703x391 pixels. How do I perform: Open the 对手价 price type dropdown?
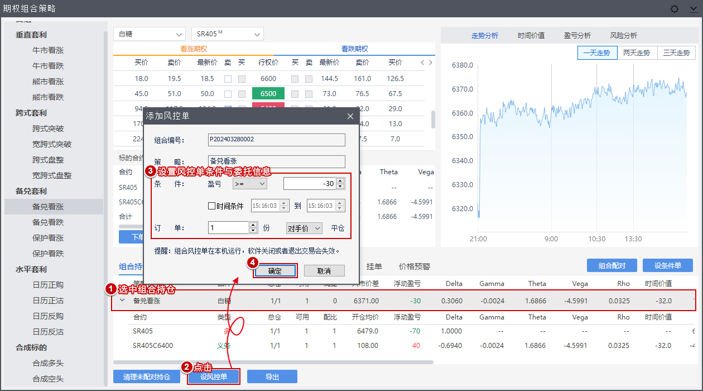click(304, 228)
